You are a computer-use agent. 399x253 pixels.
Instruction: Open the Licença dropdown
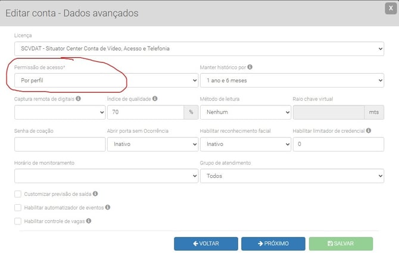[x=199, y=48]
